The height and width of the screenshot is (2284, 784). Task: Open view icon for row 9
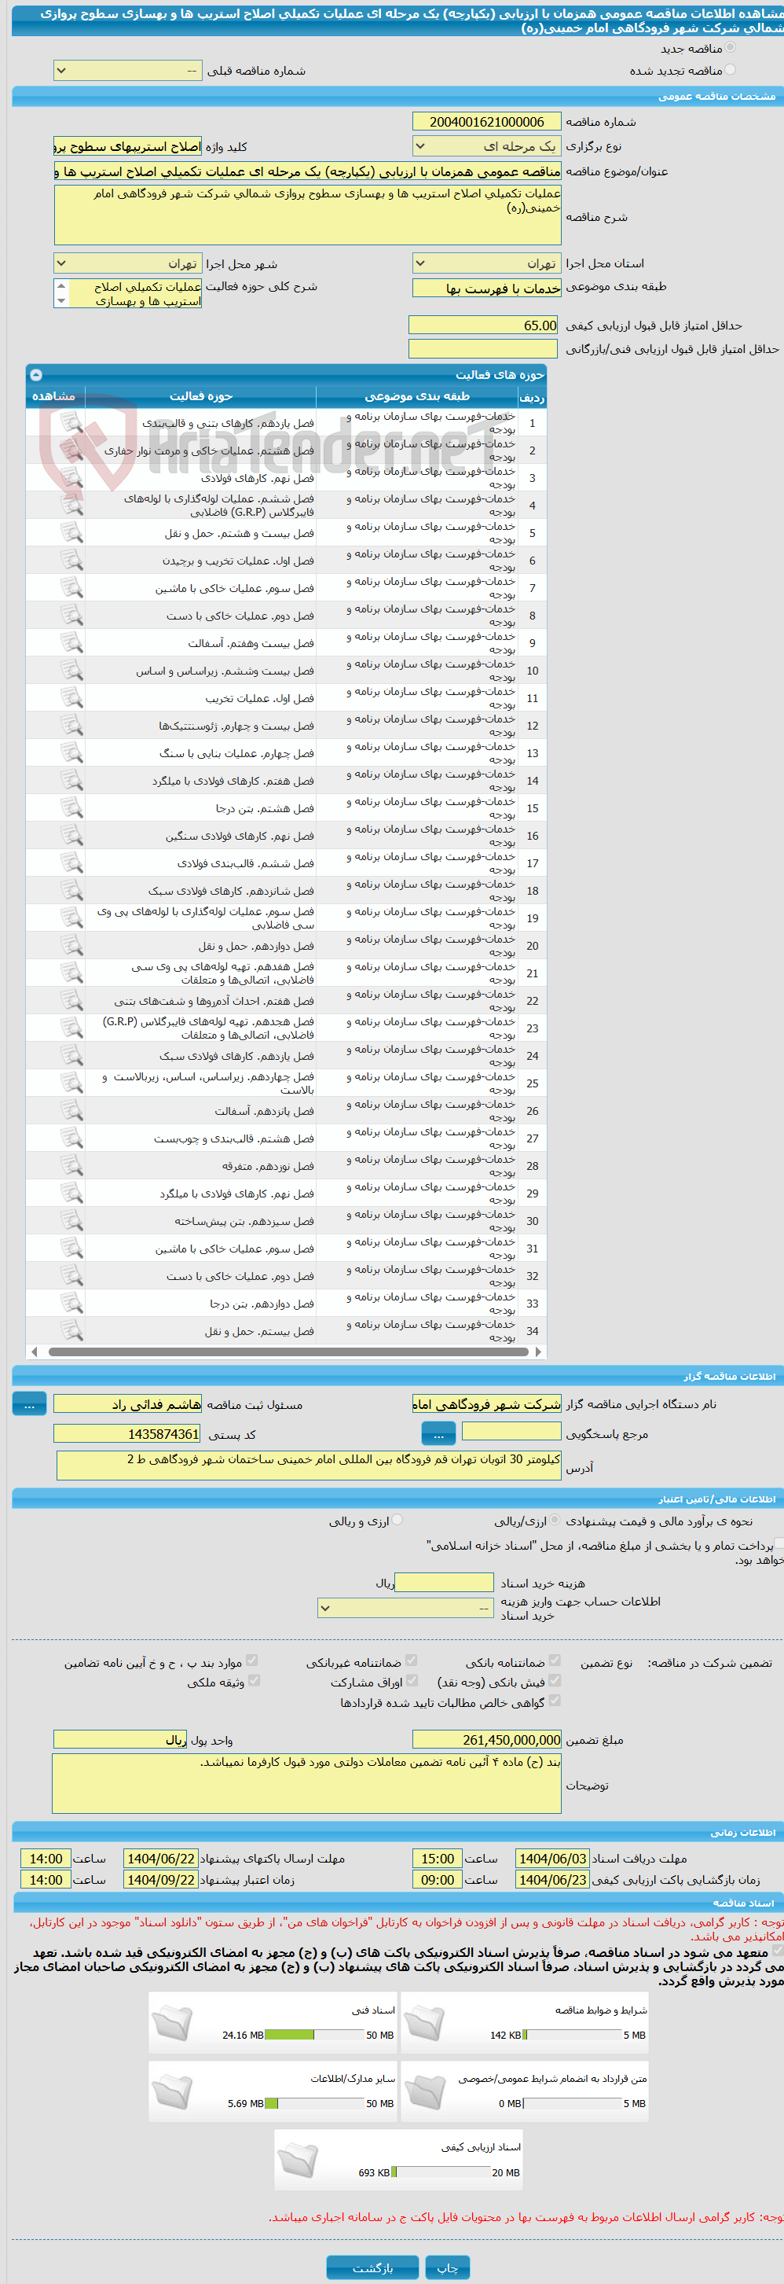tap(71, 643)
